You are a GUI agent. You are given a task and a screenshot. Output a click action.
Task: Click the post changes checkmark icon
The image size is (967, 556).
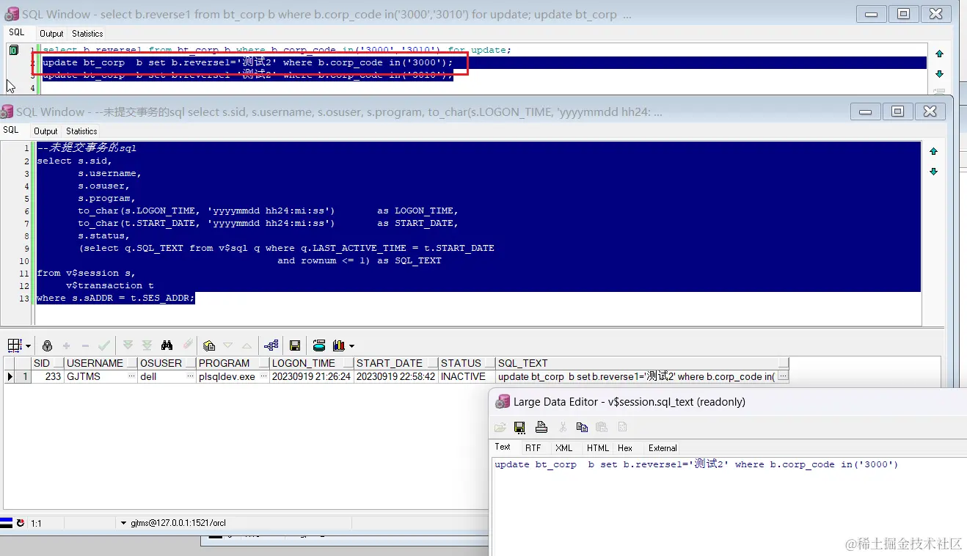click(104, 345)
